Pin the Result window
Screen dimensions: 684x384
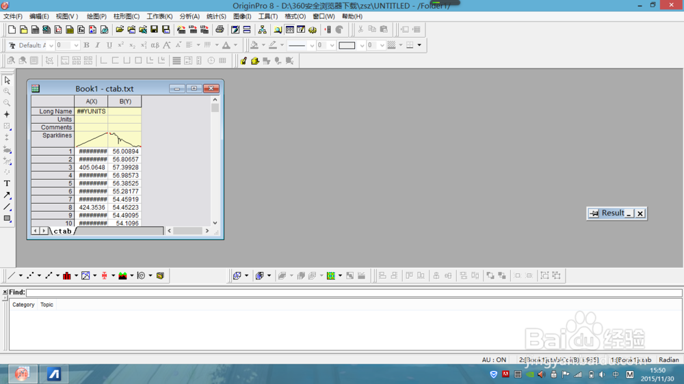point(594,213)
